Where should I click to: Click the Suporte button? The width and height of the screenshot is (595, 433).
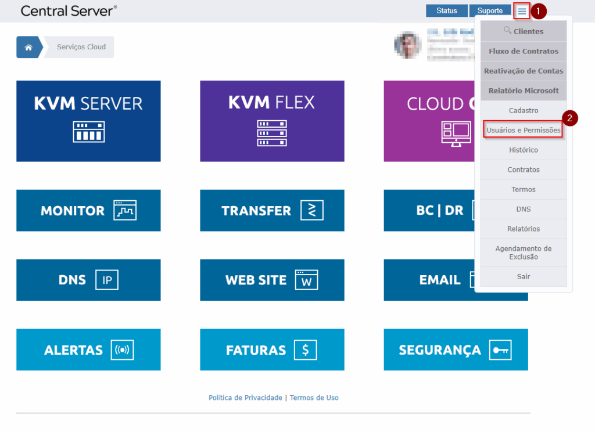(x=490, y=10)
